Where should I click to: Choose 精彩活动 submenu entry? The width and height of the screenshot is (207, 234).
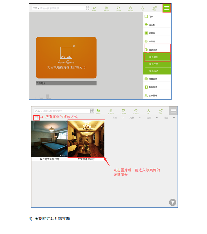[157, 71]
